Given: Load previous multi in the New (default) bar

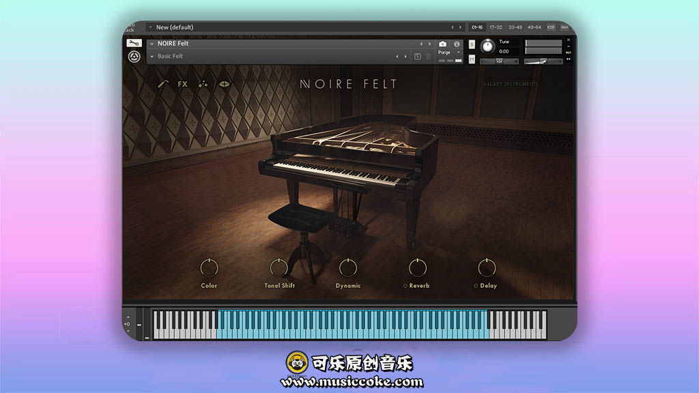Looking at the screenshot, I should pos(452,27).
